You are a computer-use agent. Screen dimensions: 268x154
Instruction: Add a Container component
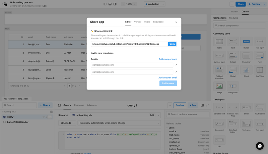point(246,57)
